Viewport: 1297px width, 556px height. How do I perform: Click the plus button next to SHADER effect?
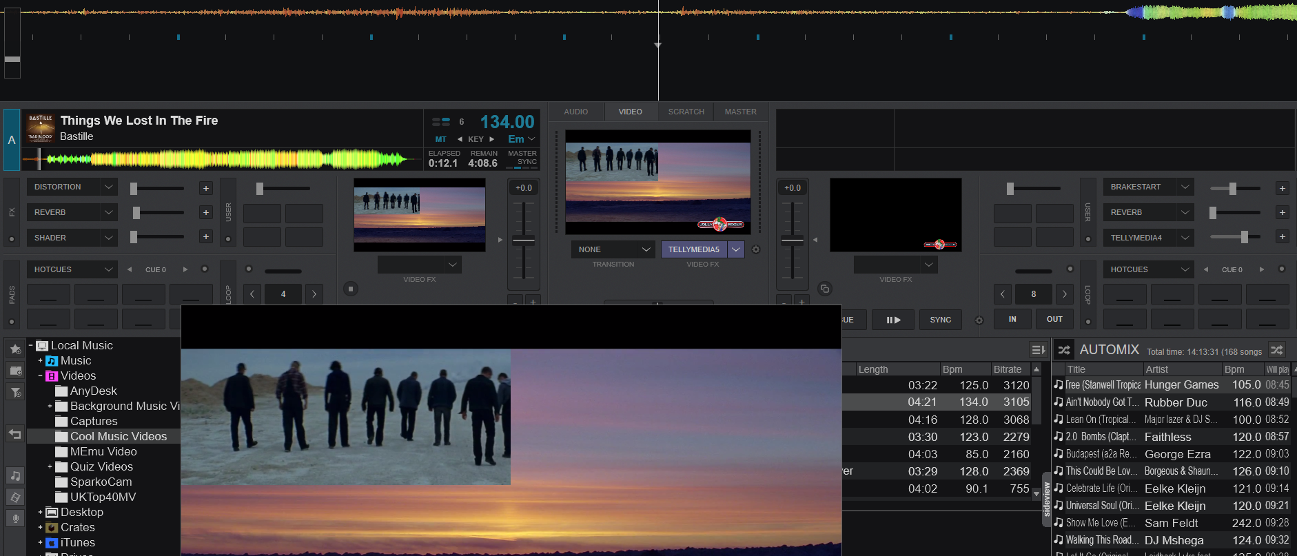(x=205, y=236)
